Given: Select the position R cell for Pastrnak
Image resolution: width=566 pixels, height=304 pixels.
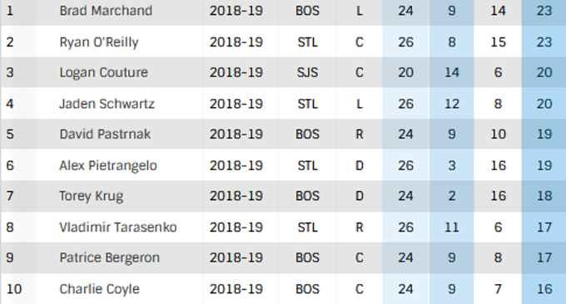Looking at the screenshot, I should click(x=360, y=135).
